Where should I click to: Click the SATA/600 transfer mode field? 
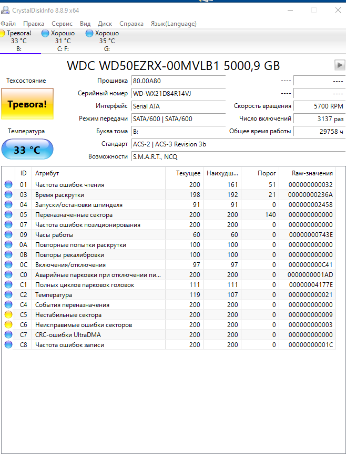coord(178,118)
